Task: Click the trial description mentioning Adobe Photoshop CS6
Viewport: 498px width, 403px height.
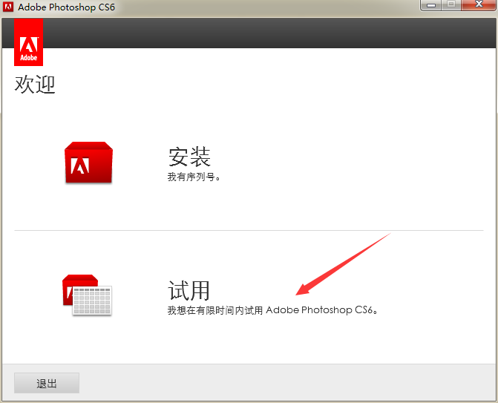Action: pos(273,310)
